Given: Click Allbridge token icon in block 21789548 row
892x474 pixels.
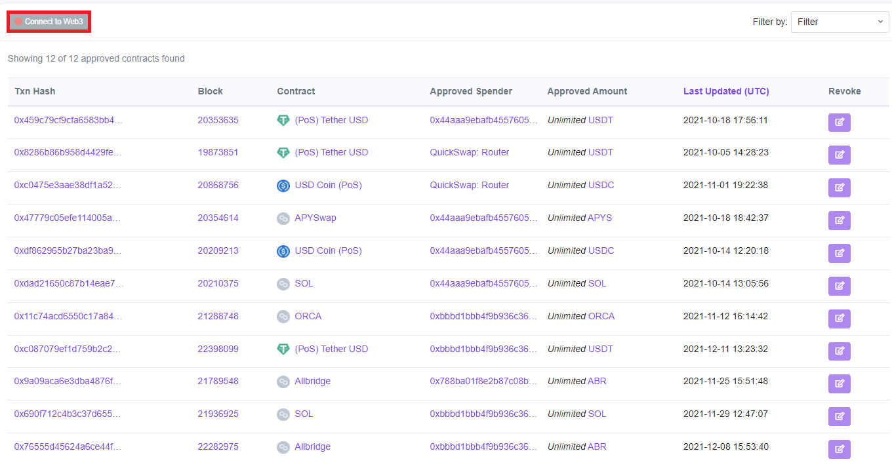Looking at the screenshot, I should 283,382.
